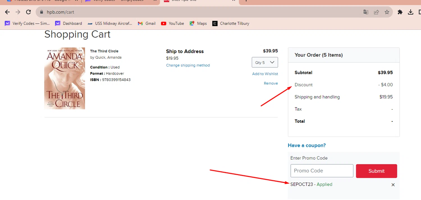Open the Charlotte Tilbury bookmark
Screen dimensions: 421x200
[x=231, y=24]
